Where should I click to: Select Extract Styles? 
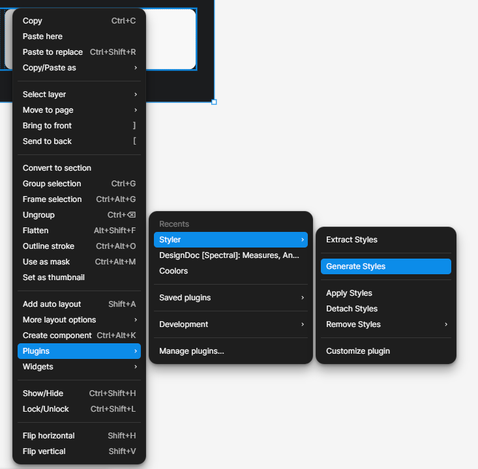point(386,240)
